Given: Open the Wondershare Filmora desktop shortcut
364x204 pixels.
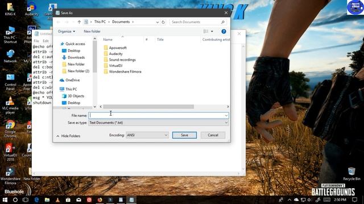Looking at the screenshot, I should pyautogui.click(x=10, y=176).
